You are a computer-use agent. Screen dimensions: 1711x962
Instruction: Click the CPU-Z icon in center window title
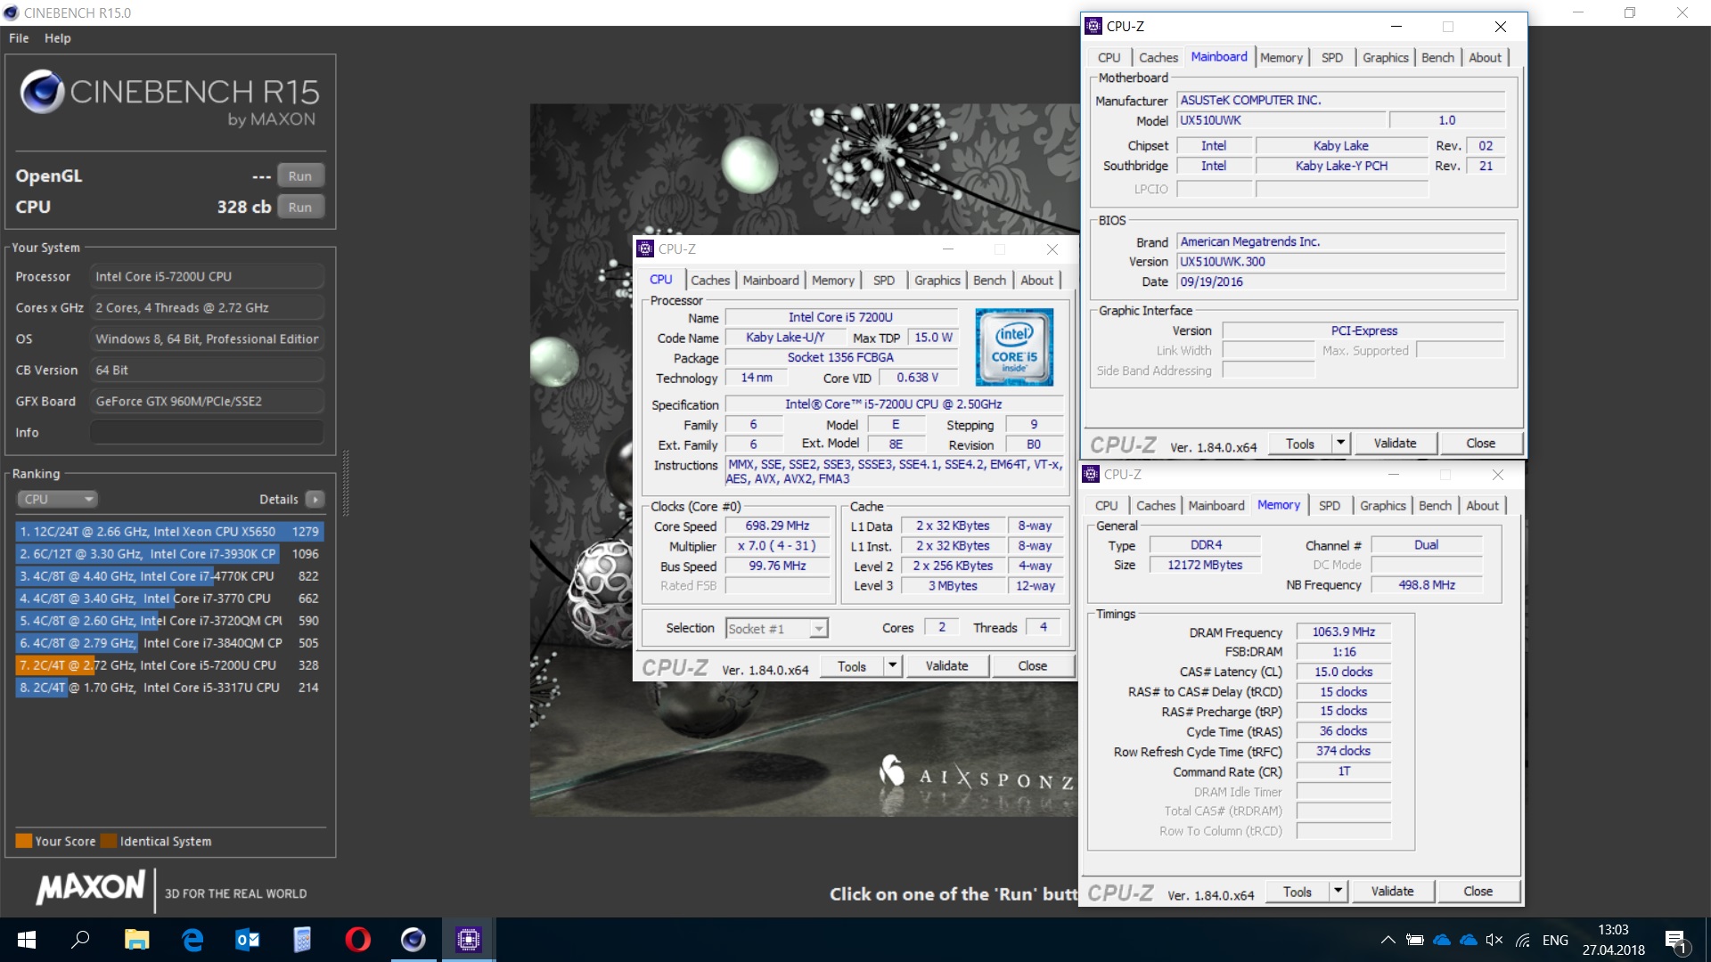645,249
